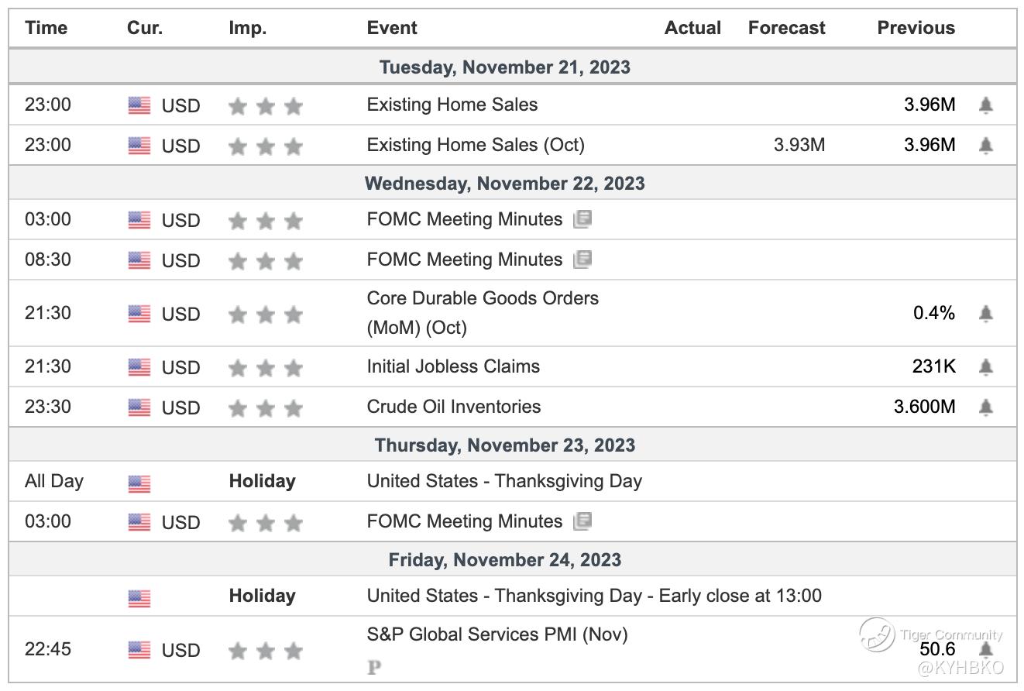The height and width of the screenshot is (691, 1024).
Task: Open the Core Durable Goods Orders event
Action: click(483, 298)
